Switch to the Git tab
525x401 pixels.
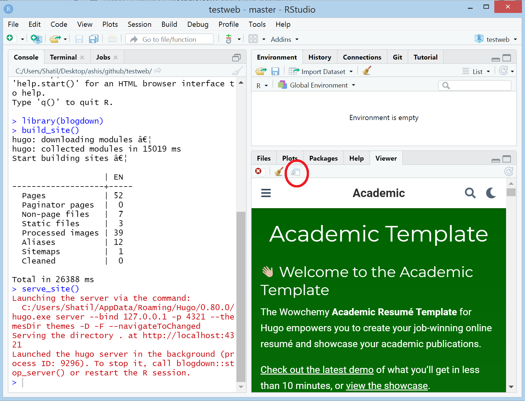(397, 57)
